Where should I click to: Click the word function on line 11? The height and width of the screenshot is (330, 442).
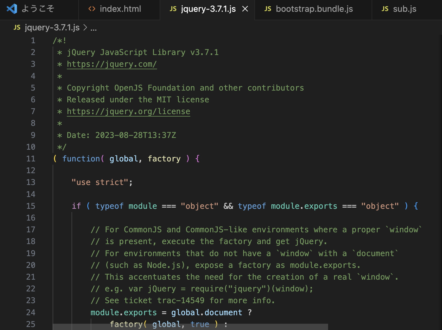(81, 159)
